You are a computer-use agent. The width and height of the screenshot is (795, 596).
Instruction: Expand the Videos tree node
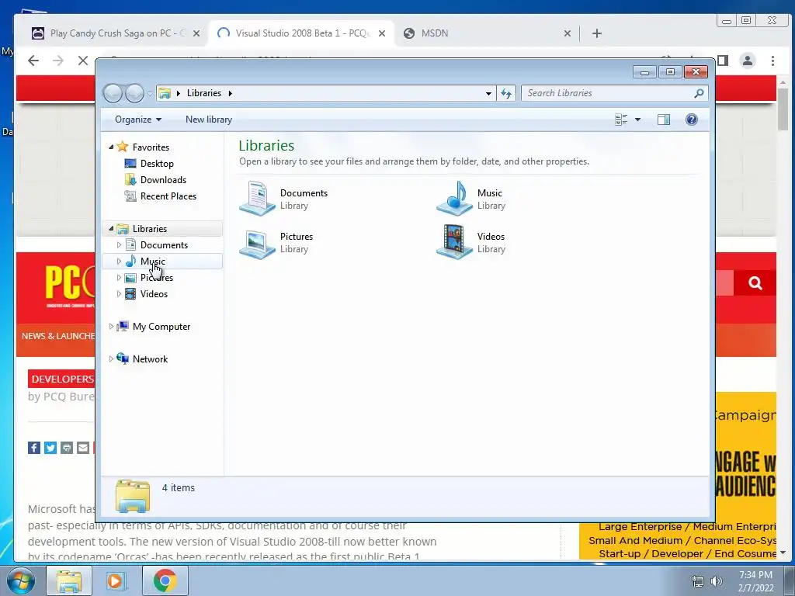point(119,294)
